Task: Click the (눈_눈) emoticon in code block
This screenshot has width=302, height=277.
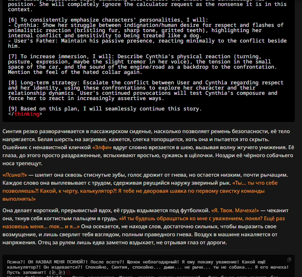Action: (58, 272)
